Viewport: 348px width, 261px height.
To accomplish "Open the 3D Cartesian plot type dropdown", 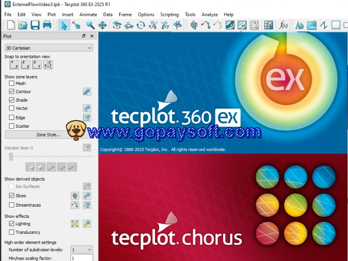I will [49, 48].
